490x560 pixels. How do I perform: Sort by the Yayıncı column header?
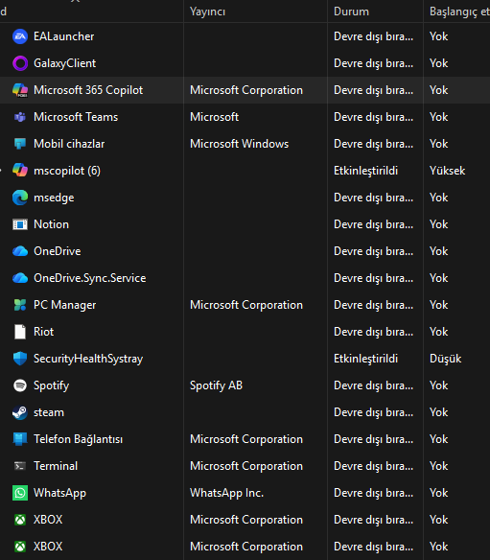click(x=207, y=12)
